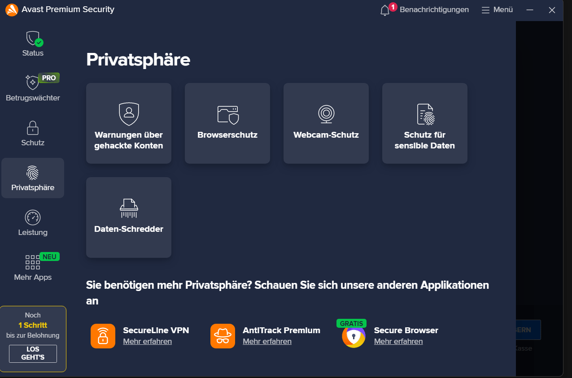The width and height of the screenshot is (572, 378).
Task: Open the Status sidebar icon
Action: coord(32,43)
